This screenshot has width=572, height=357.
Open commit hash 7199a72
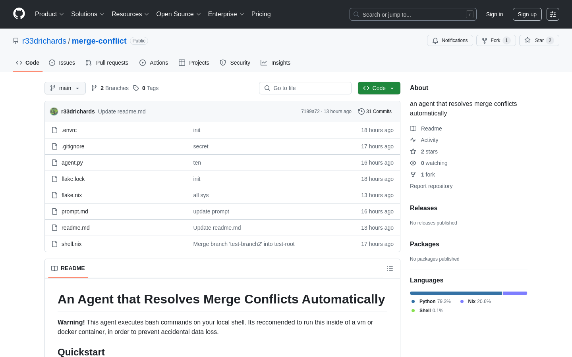(x=310, y=111)
